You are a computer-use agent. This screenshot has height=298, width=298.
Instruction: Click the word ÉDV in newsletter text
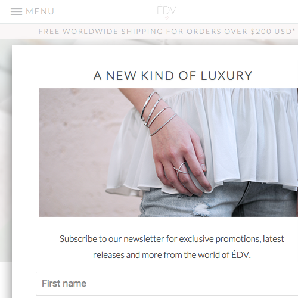pyautogui.click(x=240, y=254)
